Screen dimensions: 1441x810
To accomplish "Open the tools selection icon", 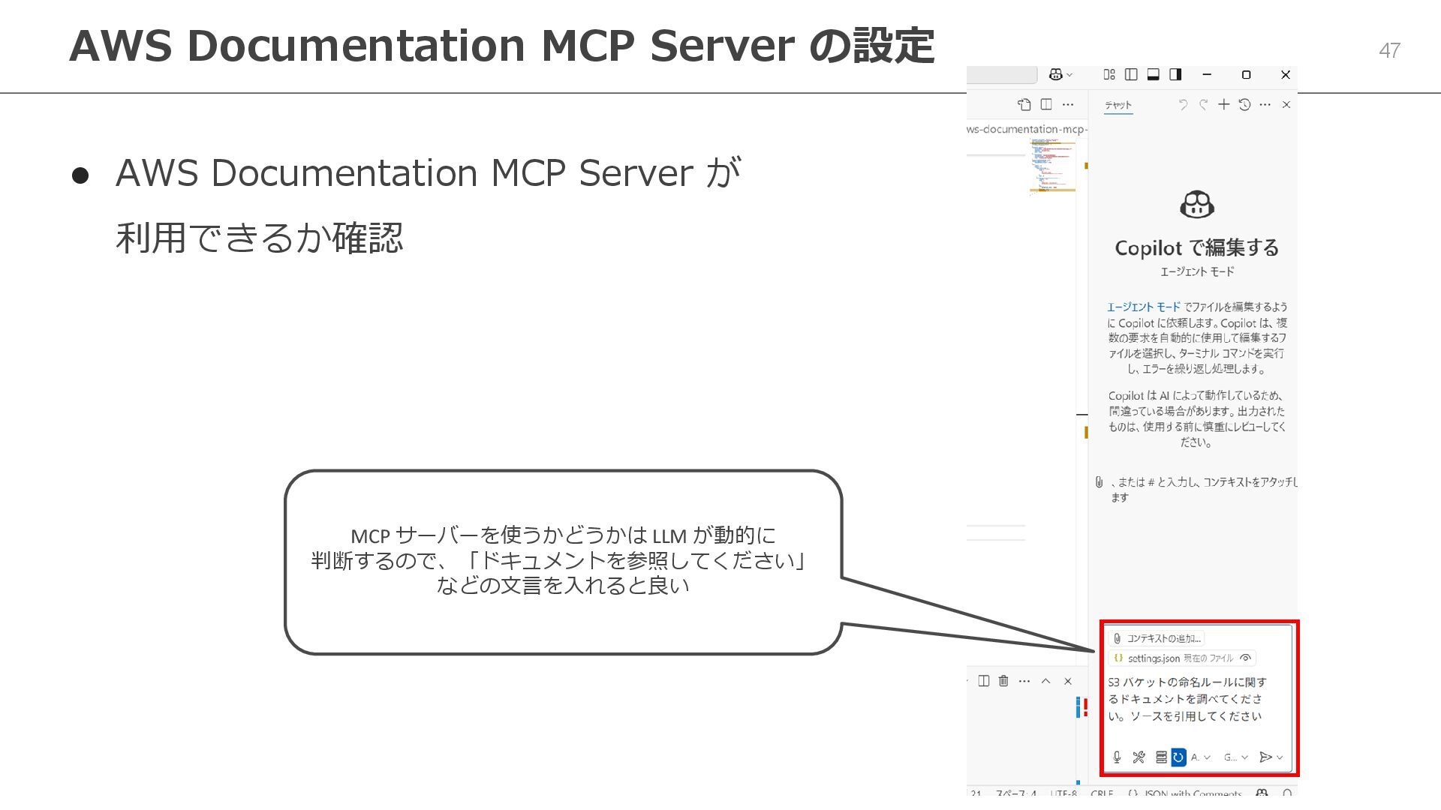I will (1139, 757).
